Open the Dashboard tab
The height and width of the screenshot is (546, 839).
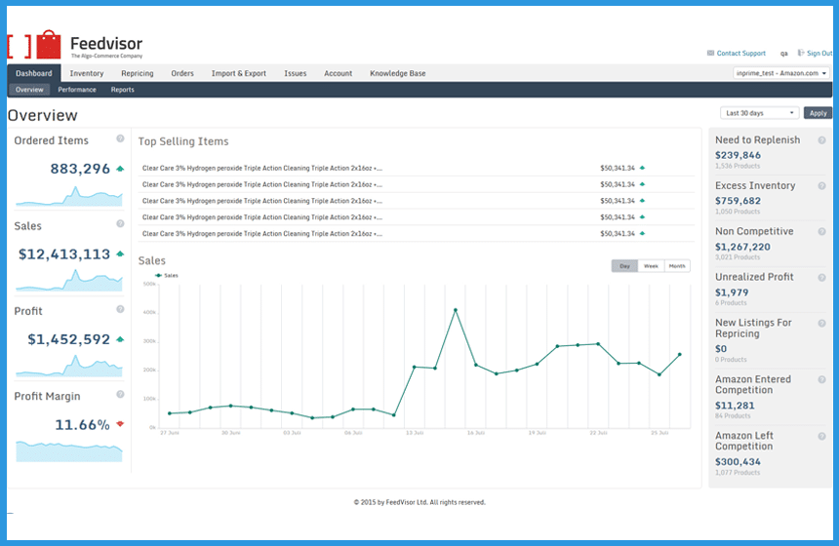(x=34, y=73)
